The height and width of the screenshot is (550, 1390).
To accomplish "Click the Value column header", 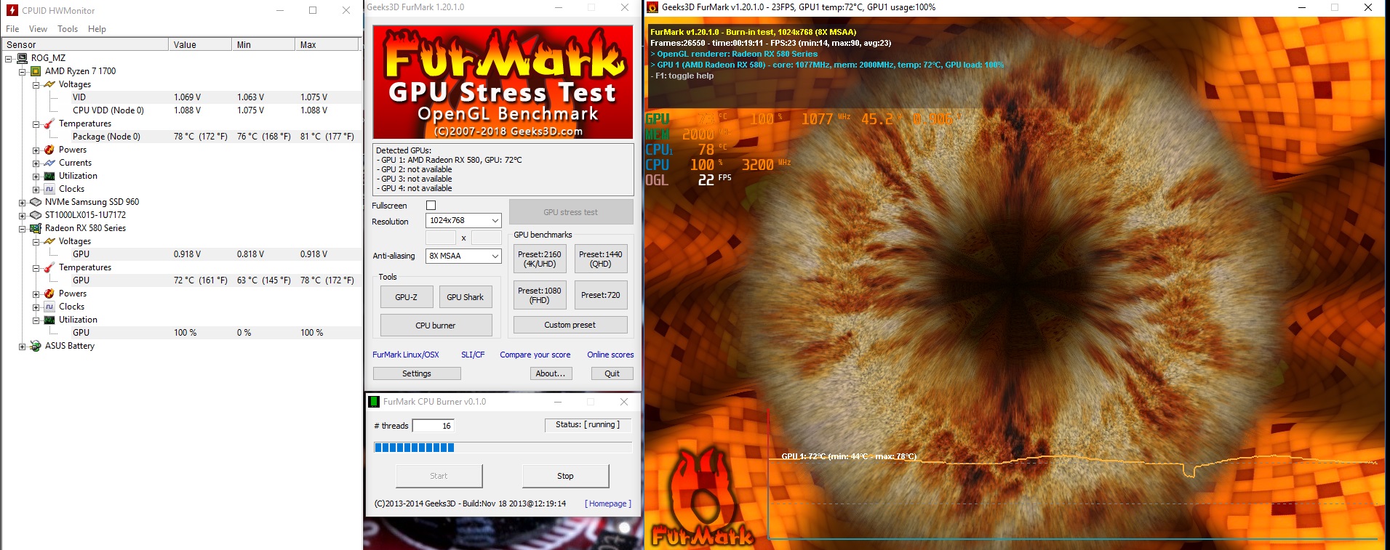I will point(200,44).
